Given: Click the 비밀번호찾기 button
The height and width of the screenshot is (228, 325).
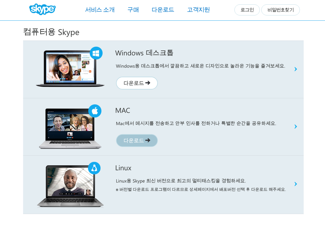Looking at the screenshot, I should 281,10.
